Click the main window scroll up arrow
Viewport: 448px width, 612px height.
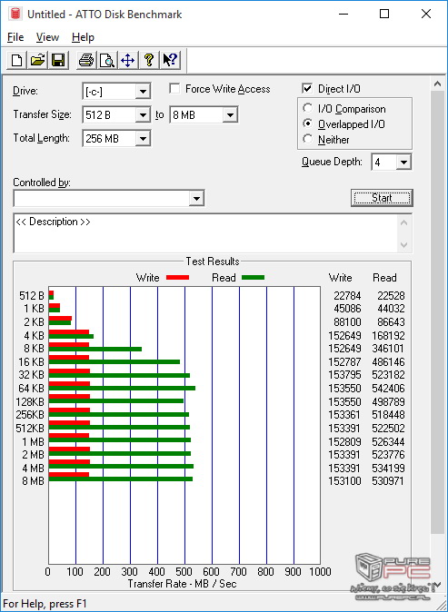437,84
